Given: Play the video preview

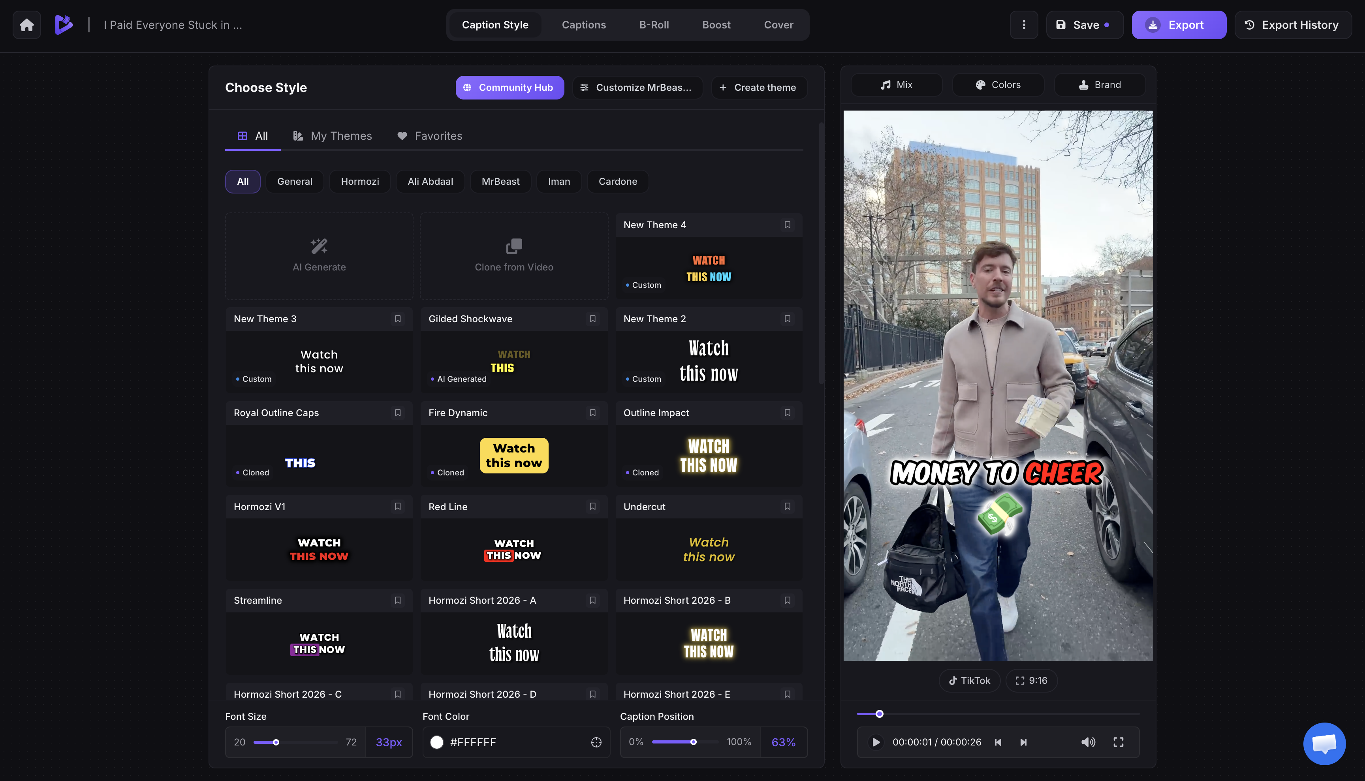Looking at the screenshot, I should click(876, 742).
